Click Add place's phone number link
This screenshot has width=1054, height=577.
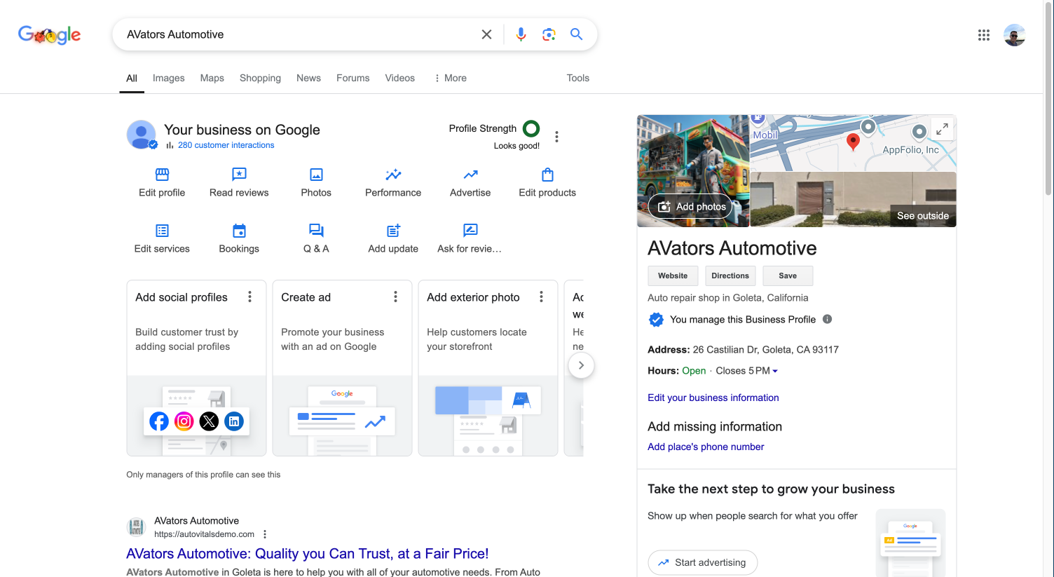(x=706, y=447)
